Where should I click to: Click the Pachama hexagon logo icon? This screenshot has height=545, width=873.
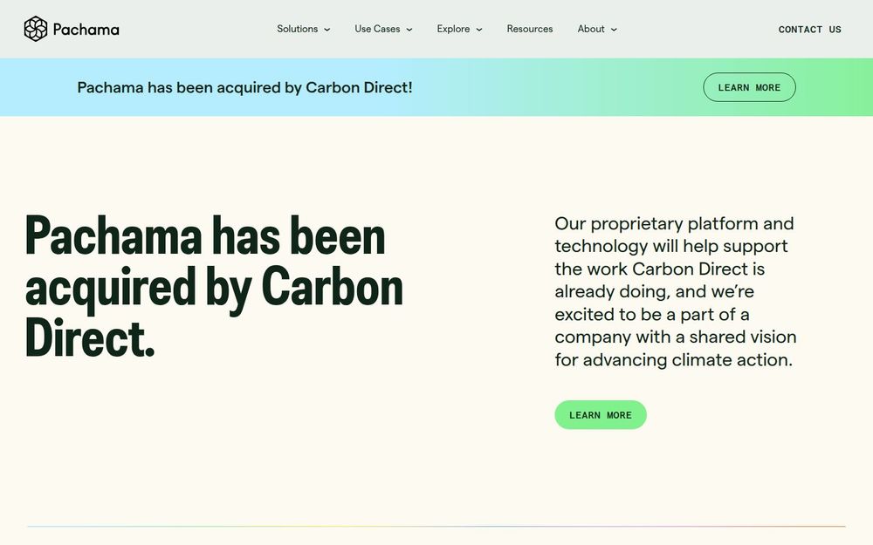pos(36,29)
